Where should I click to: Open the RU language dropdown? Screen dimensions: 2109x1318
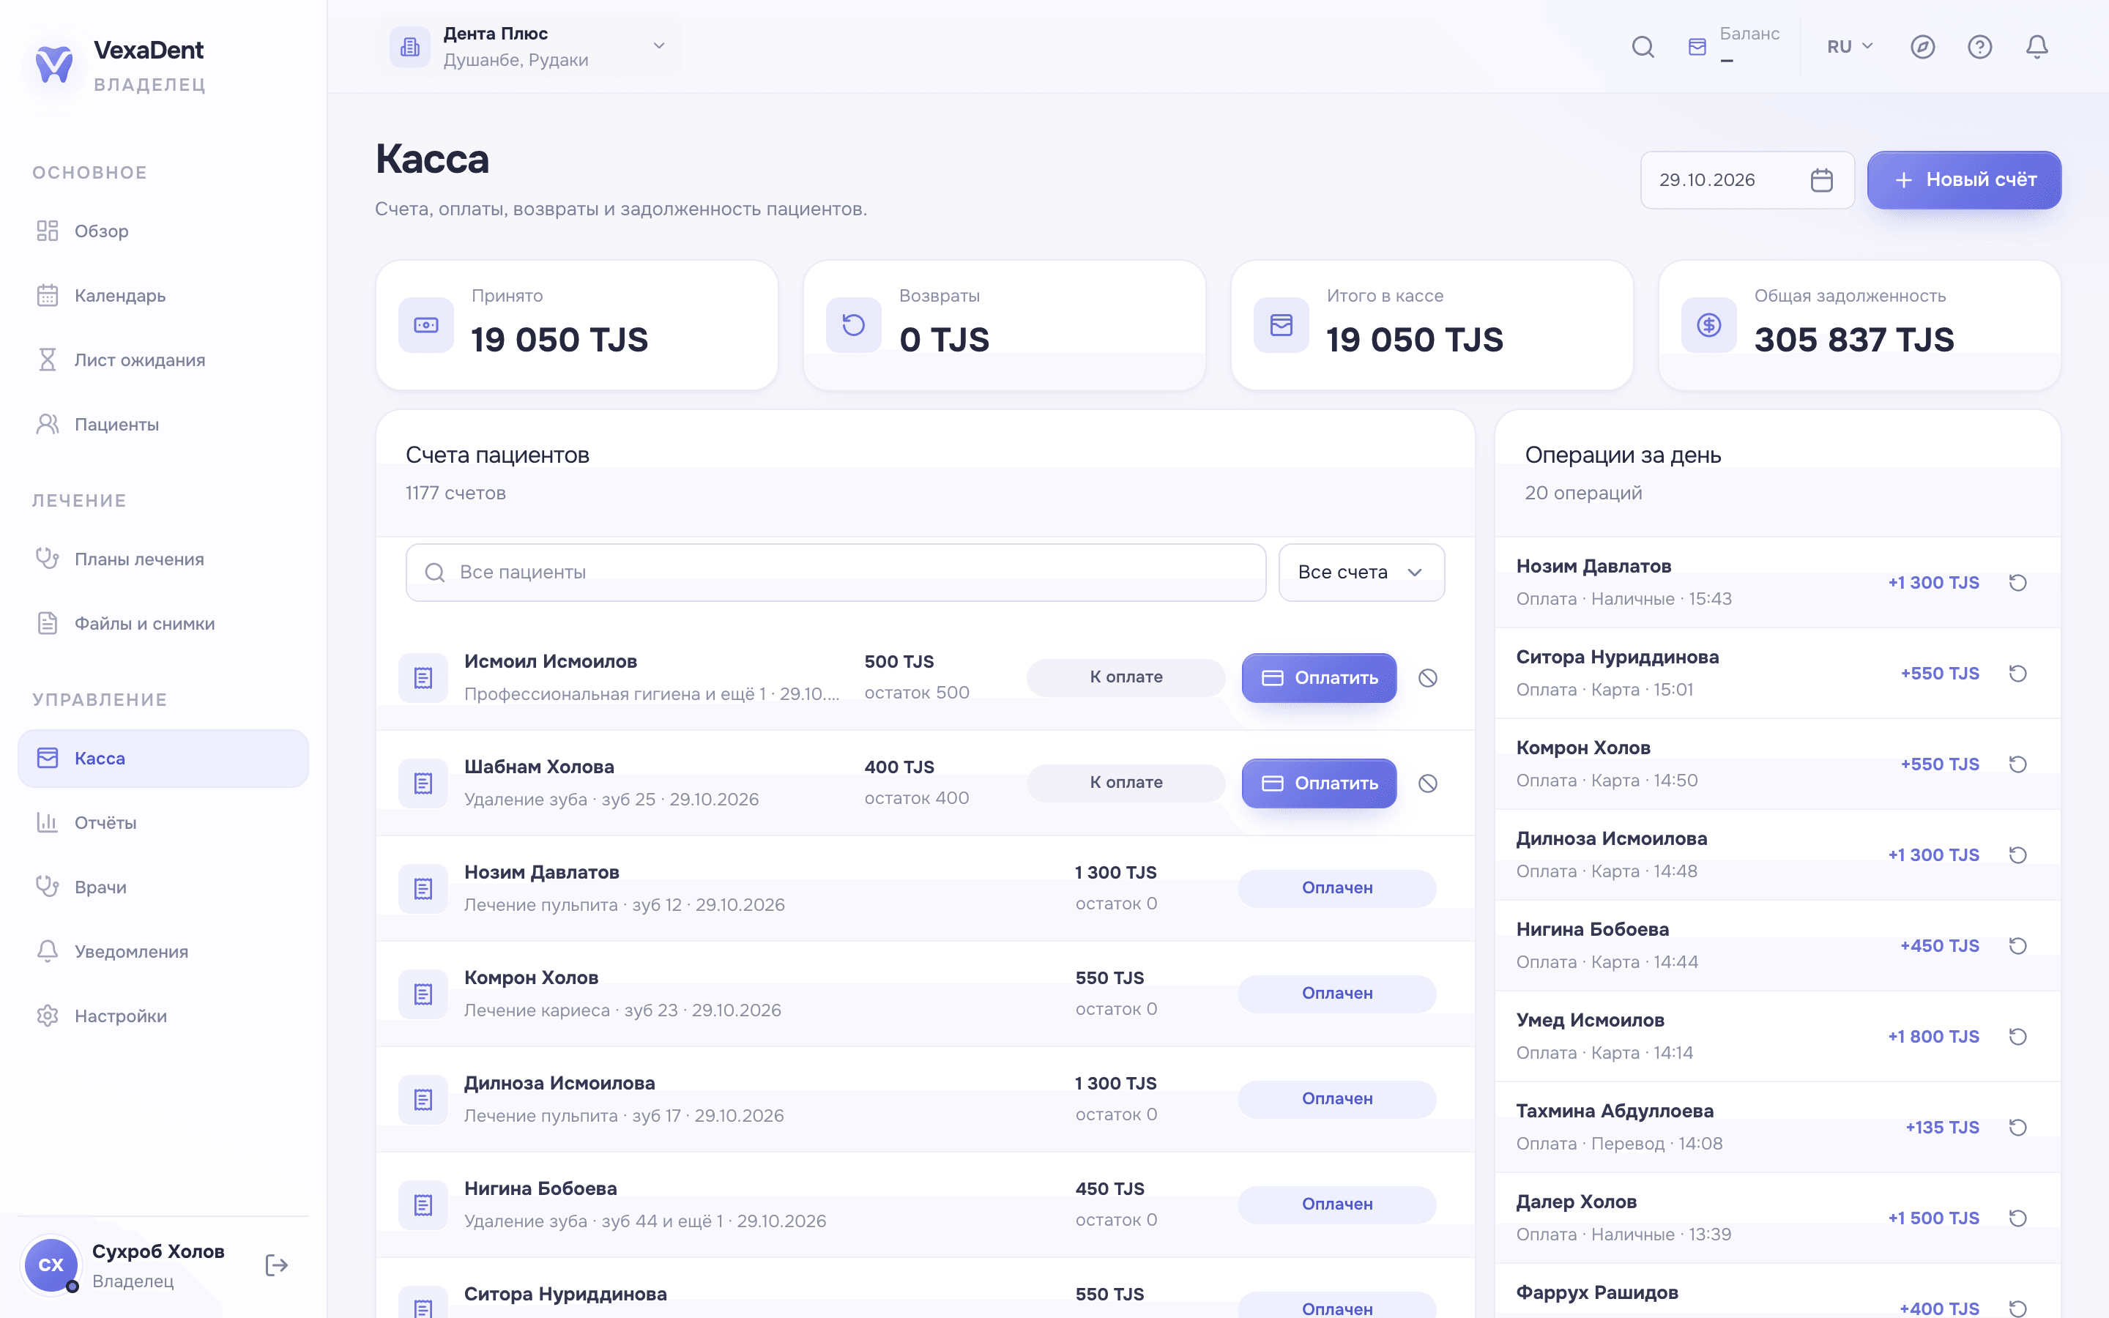click(1849, 47)
